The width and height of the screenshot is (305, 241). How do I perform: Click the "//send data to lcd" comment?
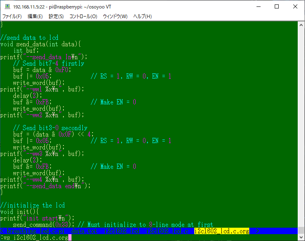pos(29,37)
